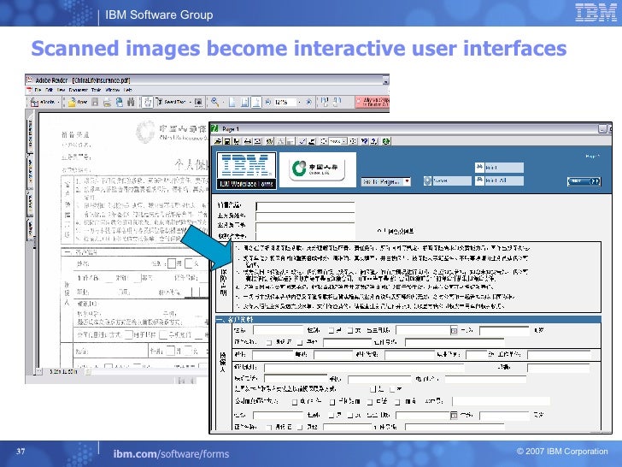
Task: Choose the Select Text tool in Adobe Reader
Action: pos(171,102)
